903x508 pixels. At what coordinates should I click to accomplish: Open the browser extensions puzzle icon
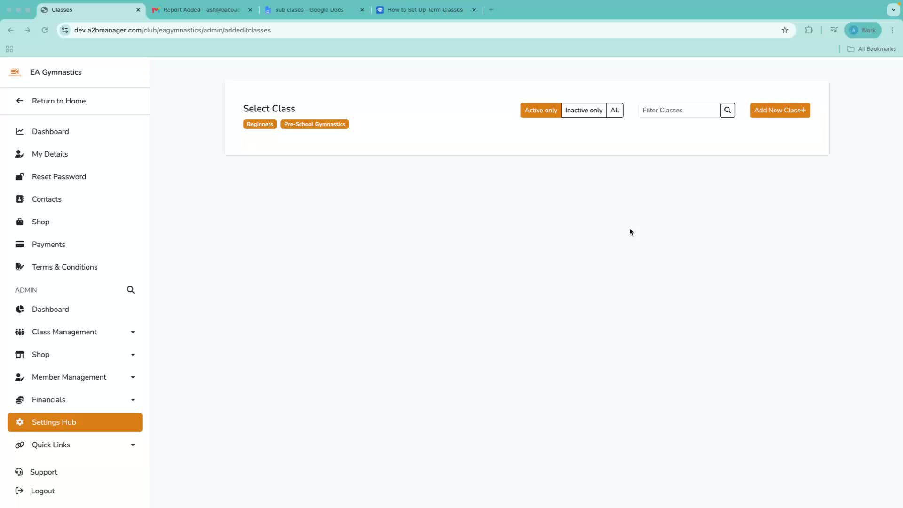(x=808, y=30)
